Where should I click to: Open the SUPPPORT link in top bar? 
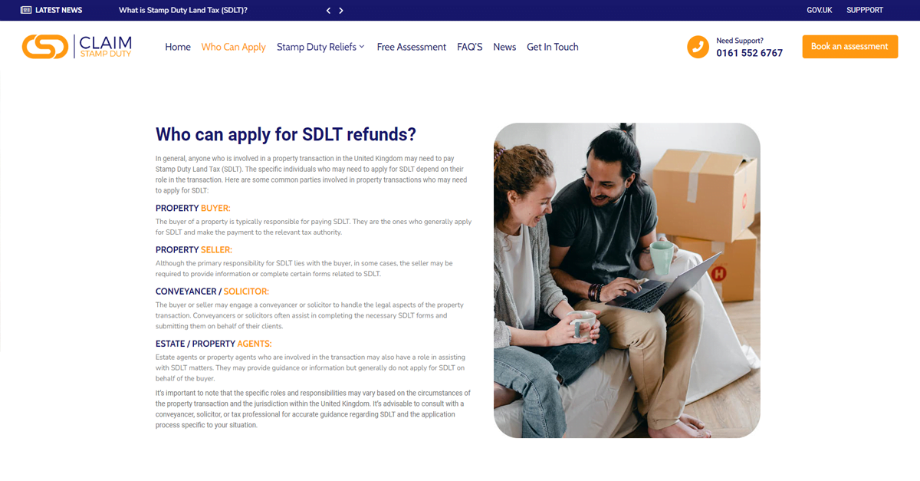864,10
